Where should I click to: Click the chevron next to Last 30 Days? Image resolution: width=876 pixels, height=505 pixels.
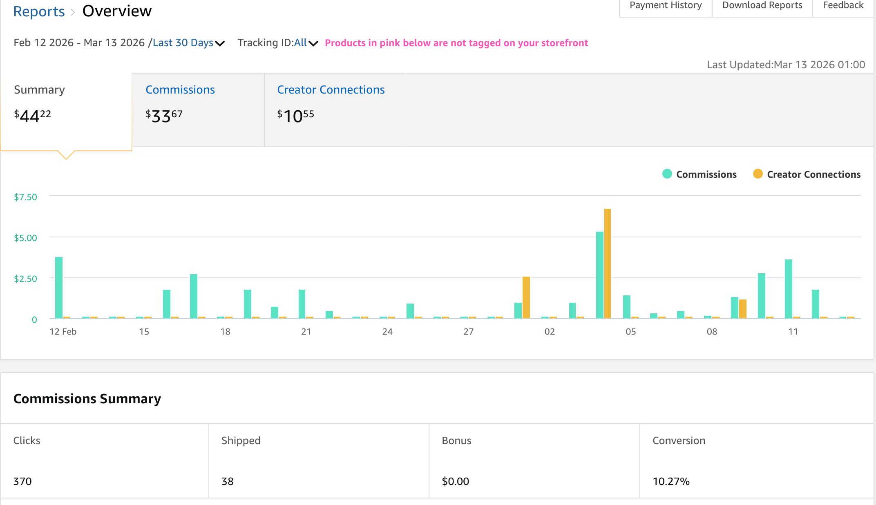[220, 44]
